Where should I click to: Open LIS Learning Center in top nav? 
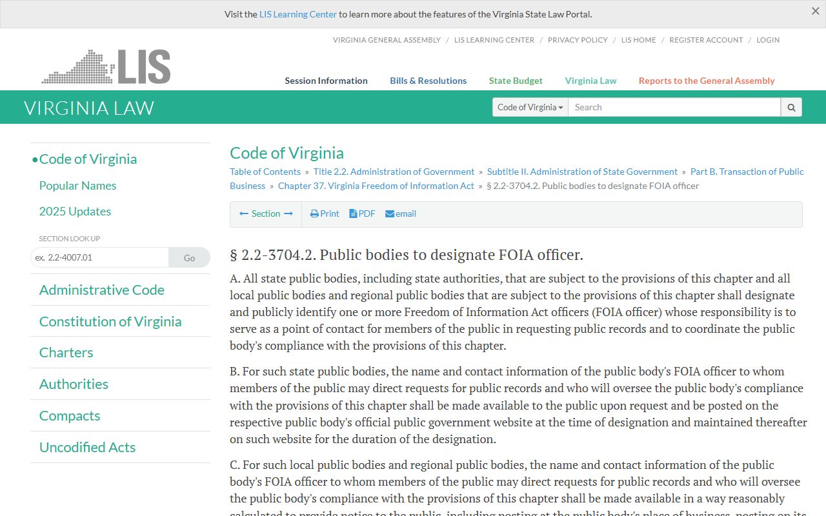tap(494, 40)
